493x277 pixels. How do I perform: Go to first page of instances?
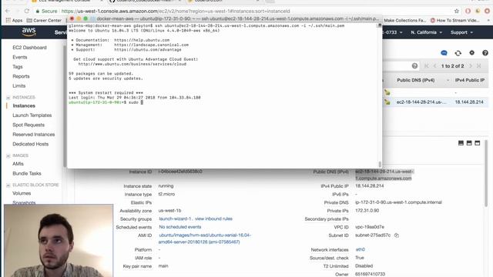coord(427,66)
